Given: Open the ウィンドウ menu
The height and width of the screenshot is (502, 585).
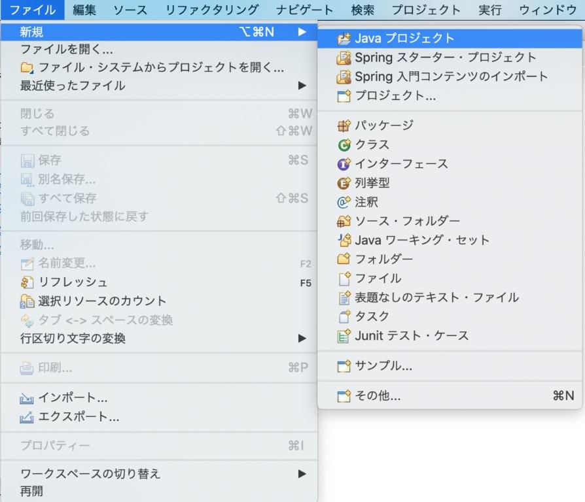Looking at the screenshot, I should [x=548, y=10].
